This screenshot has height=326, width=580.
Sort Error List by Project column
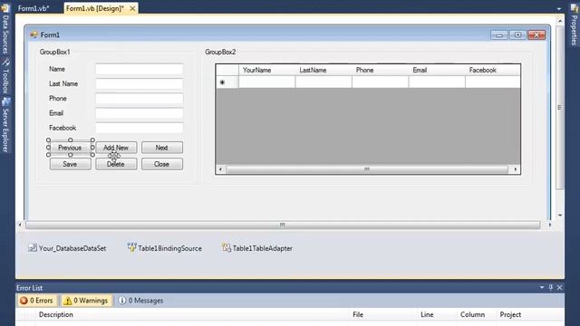click(530, 314)
